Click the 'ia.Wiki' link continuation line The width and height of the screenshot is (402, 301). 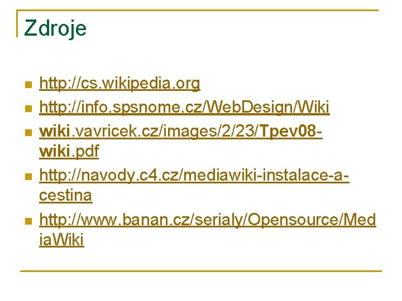click(61, 241)
